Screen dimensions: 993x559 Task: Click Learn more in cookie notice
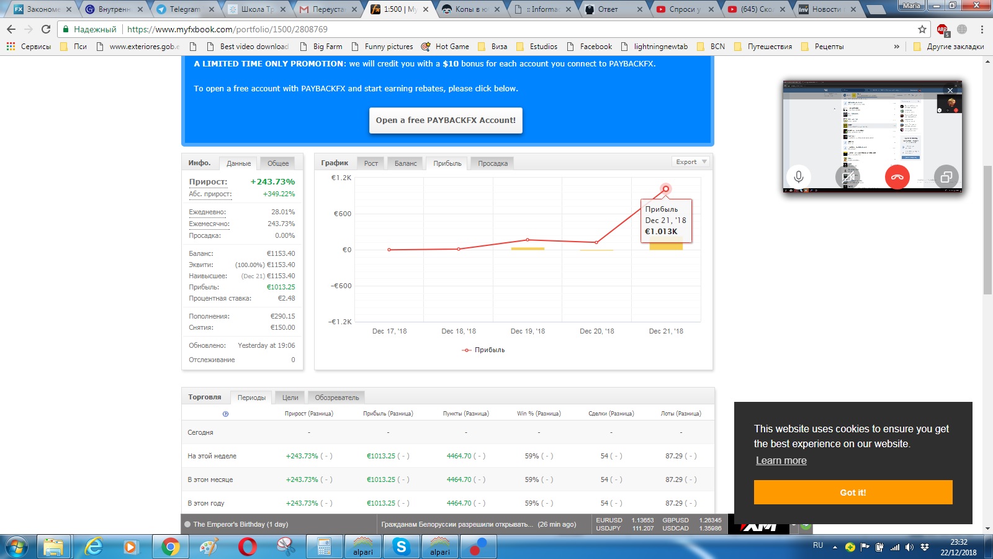pyautogui.click(x=781, y=461)
